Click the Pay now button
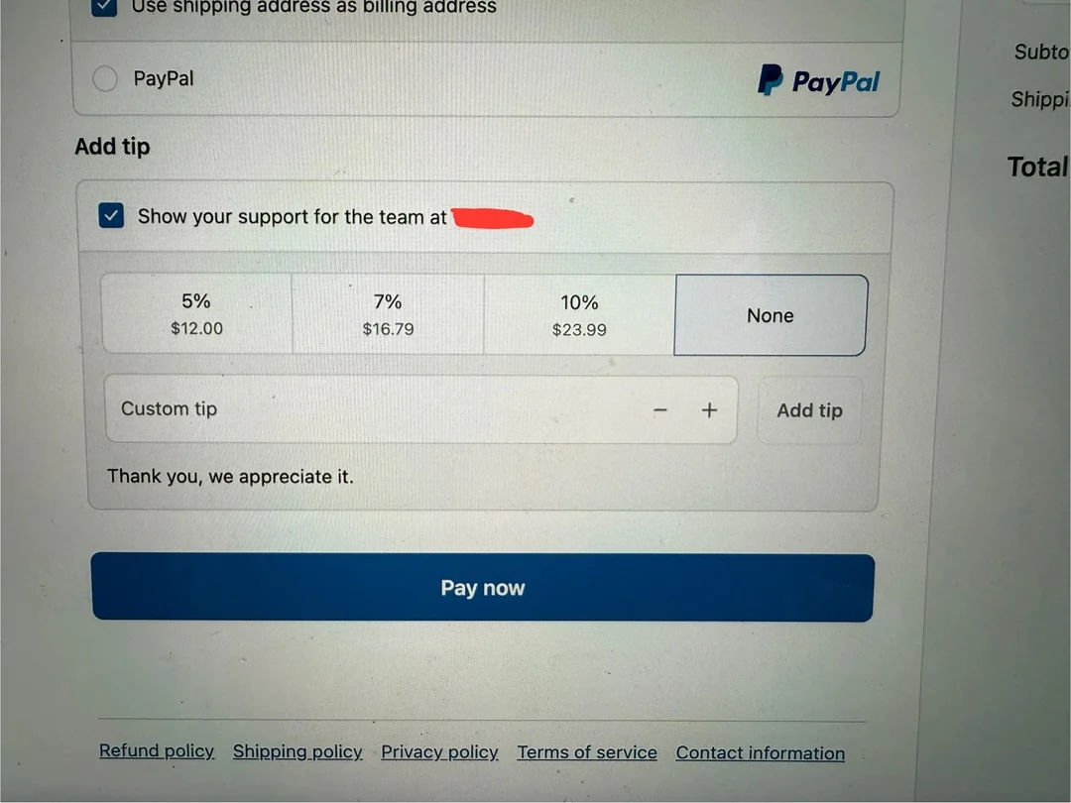This screenshot has width=1071, height=803. pyautogui.click(x=483, y=587)
